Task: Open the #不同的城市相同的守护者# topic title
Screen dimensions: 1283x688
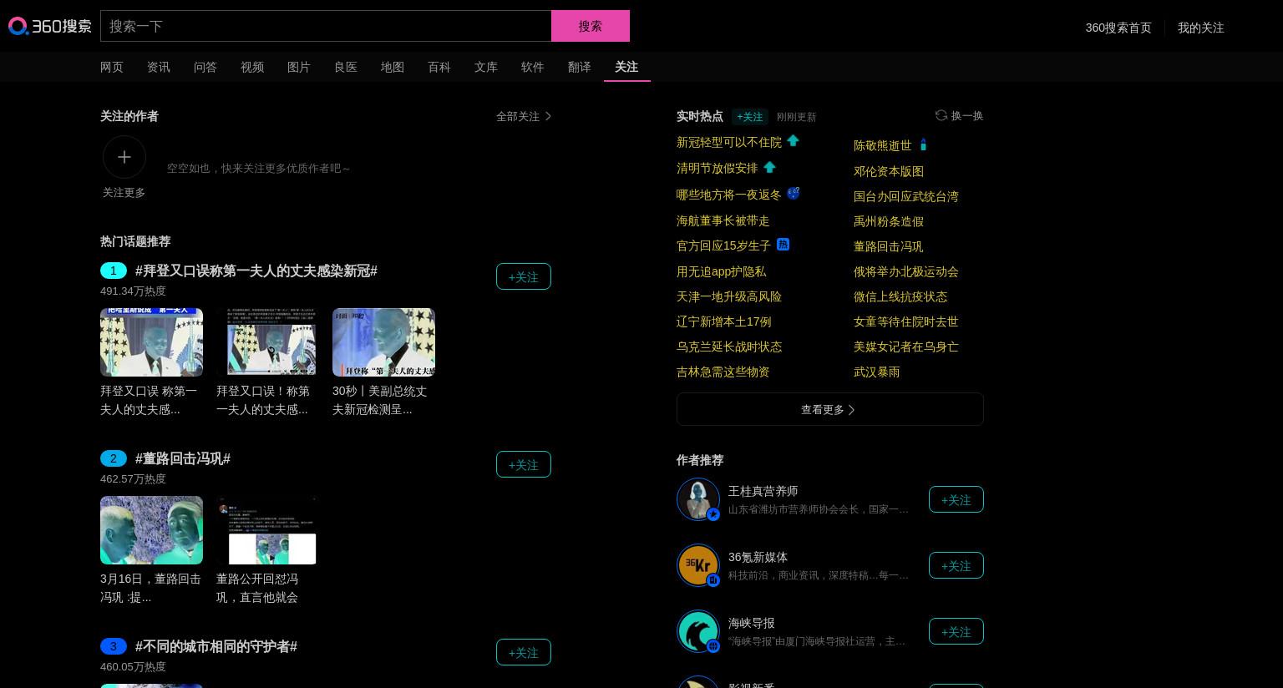Action: pyautogui.click(x=216, y=646)
